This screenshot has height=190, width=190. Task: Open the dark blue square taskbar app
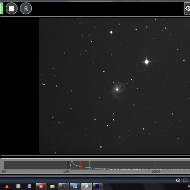click(x=97, y=186)
